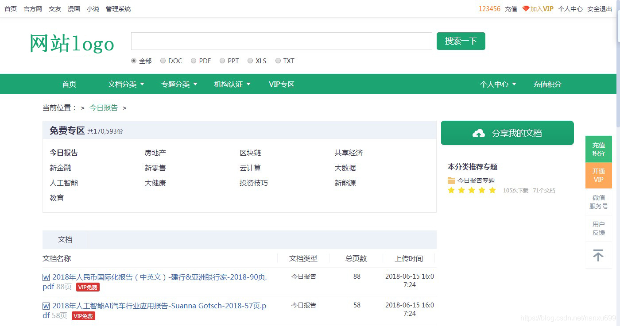Click the fifth rating star

tap(492, 190)
